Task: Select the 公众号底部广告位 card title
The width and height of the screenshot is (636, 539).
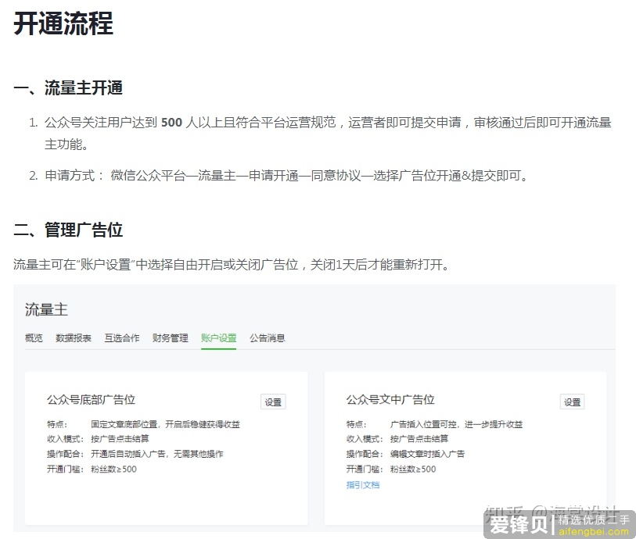Action: point(91,400)
